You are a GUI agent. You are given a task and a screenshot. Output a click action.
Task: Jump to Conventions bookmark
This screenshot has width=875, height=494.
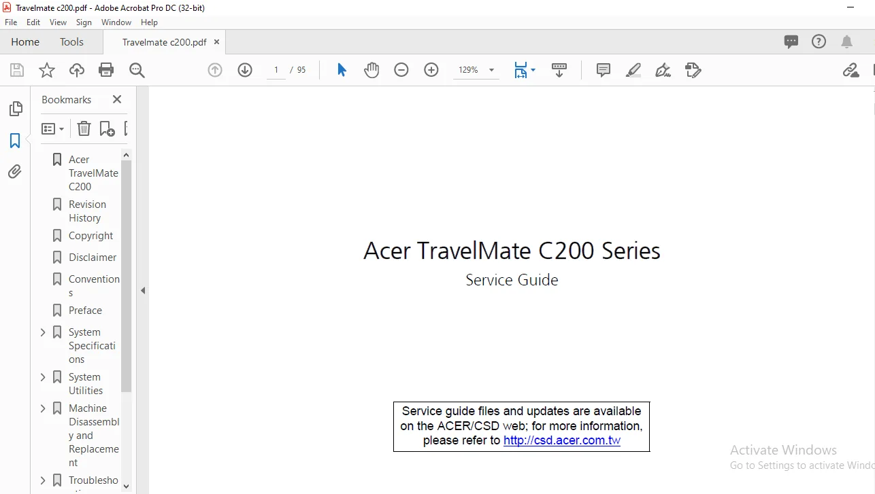click(94, 285)
